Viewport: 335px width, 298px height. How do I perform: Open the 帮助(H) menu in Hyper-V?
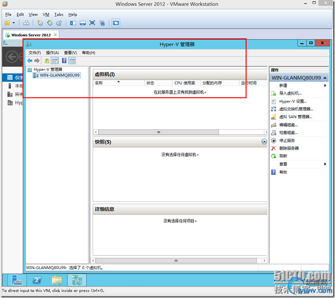88,53
